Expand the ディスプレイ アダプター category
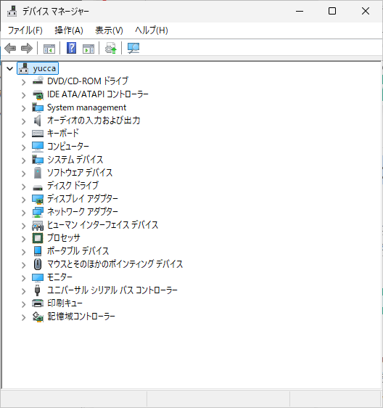This screenshot has height=408, width=383. (x=24, y=200)
